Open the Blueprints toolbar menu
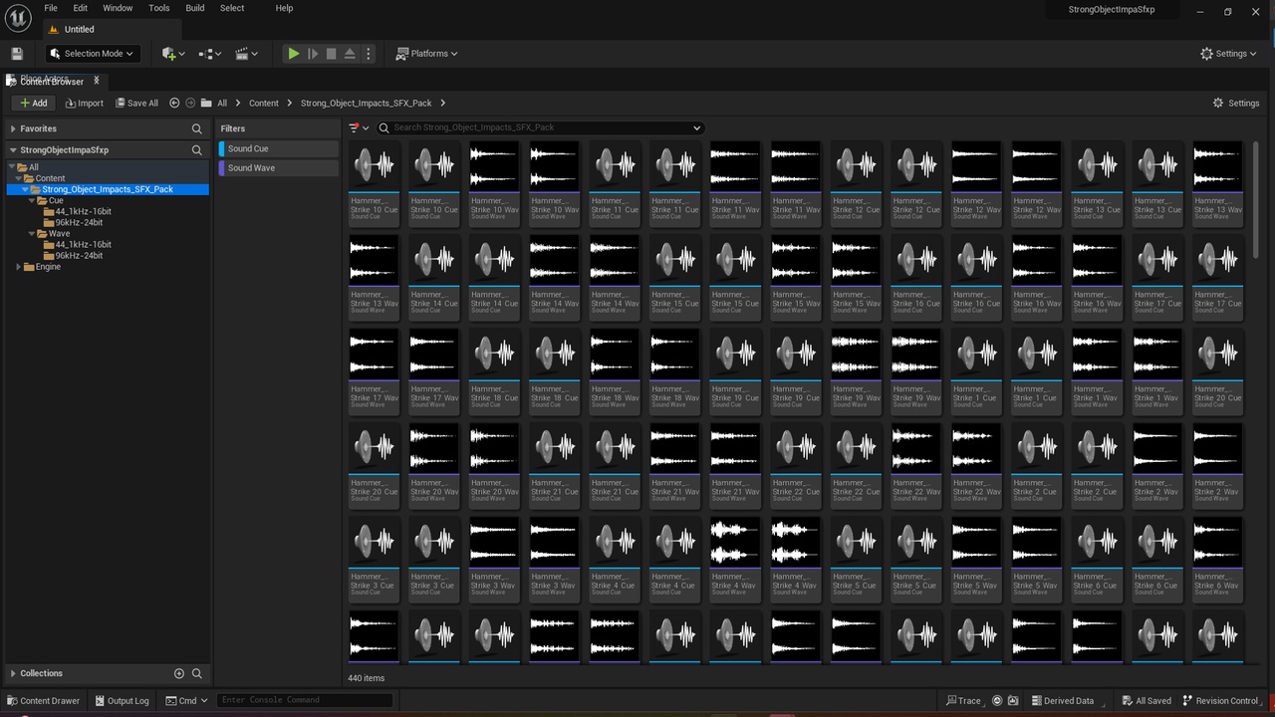Viewport: 1275px width, 717px height. 210,54
